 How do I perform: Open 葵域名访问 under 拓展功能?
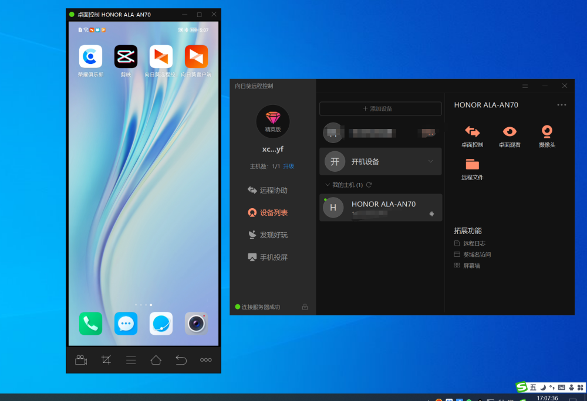[x=473, y=254]
